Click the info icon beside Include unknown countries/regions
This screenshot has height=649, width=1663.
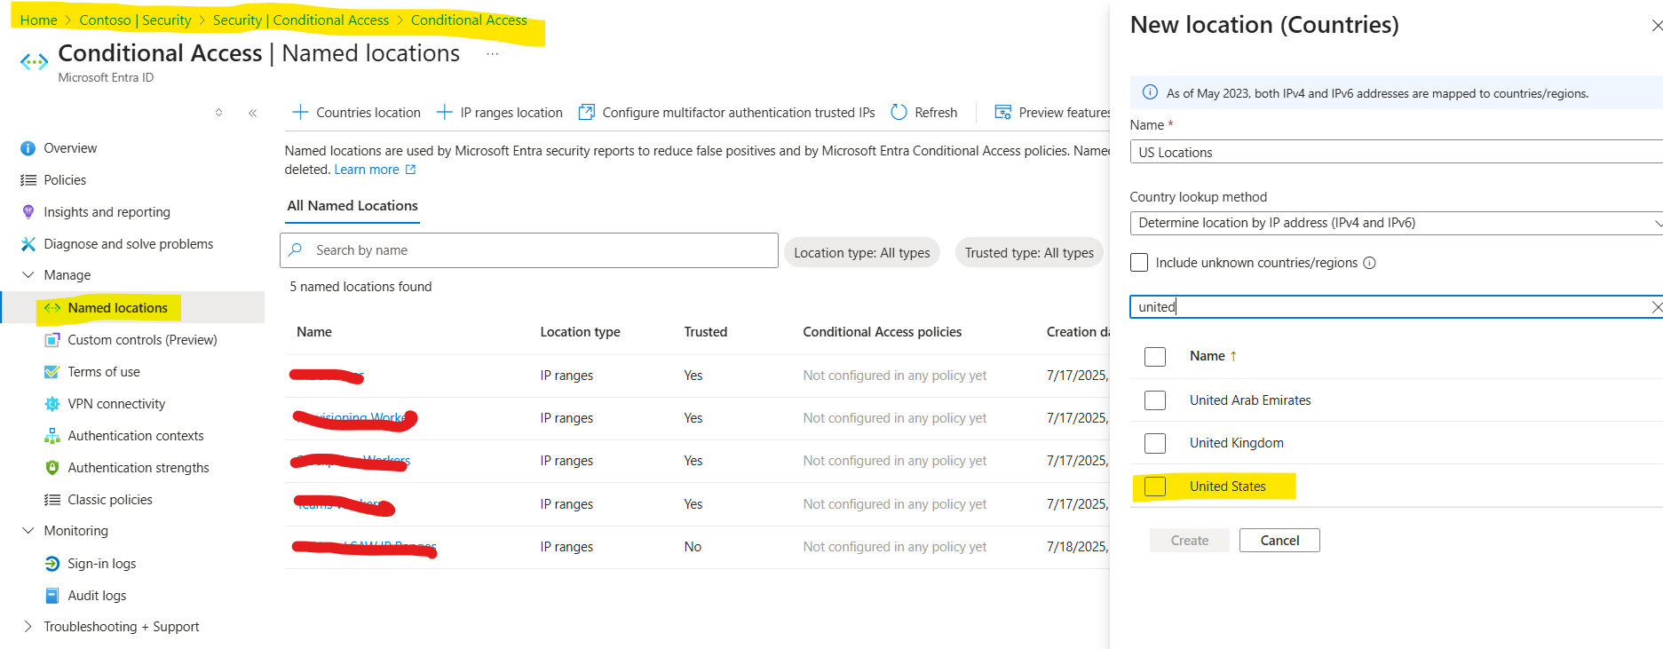(x=1369, y=263)
